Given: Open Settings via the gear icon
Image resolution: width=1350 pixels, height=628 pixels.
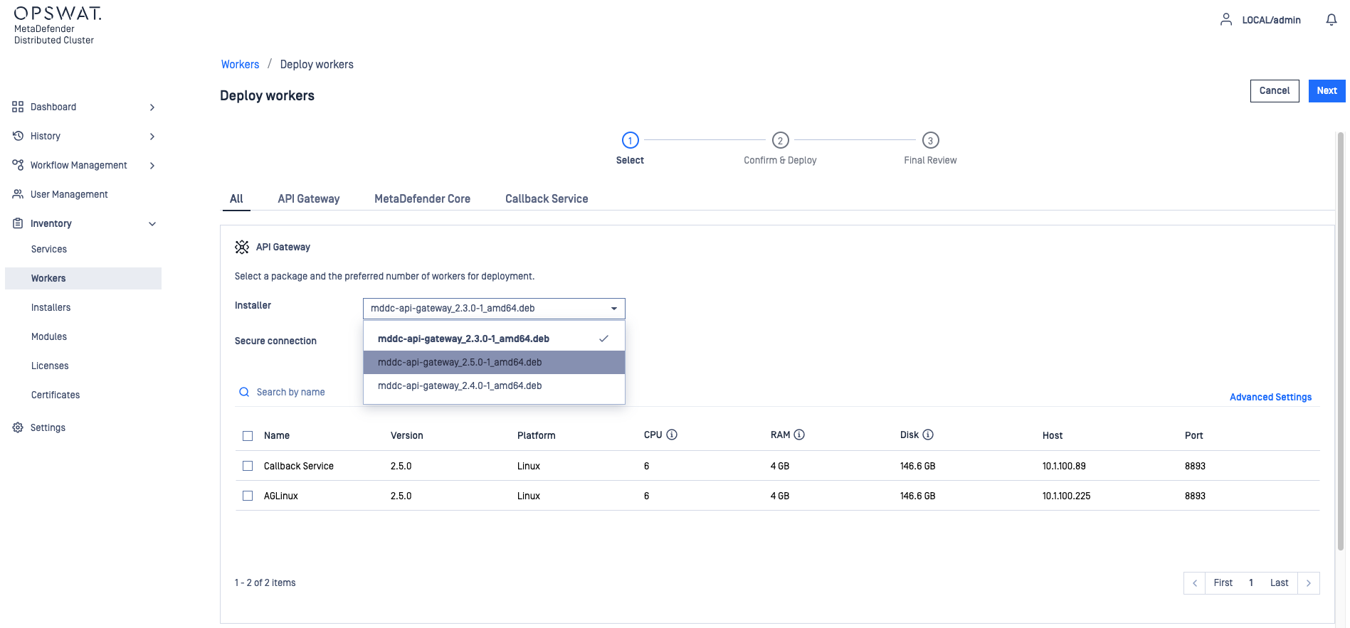Looking at the screenshot, I should coord(18,427).
